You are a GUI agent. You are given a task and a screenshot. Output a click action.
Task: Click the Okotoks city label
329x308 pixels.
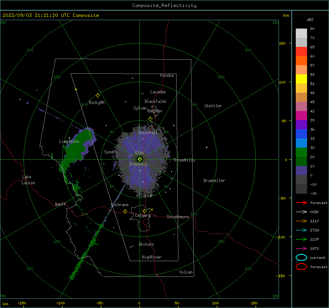coord(146,244)
